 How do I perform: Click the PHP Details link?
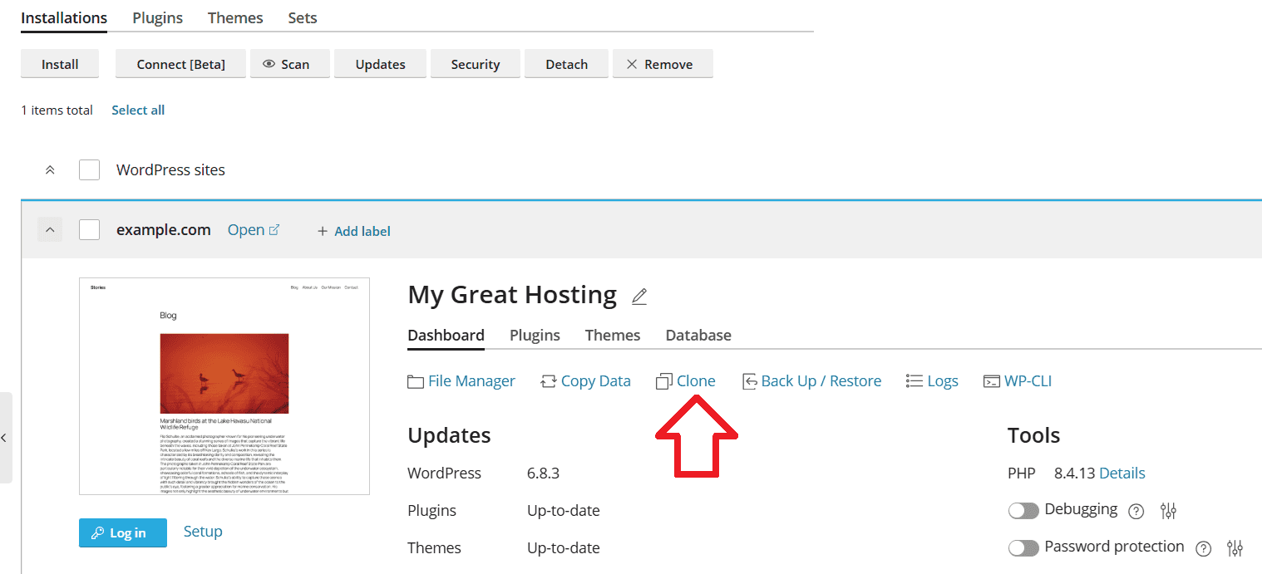pyautogui.click(x=1122, y=473)
